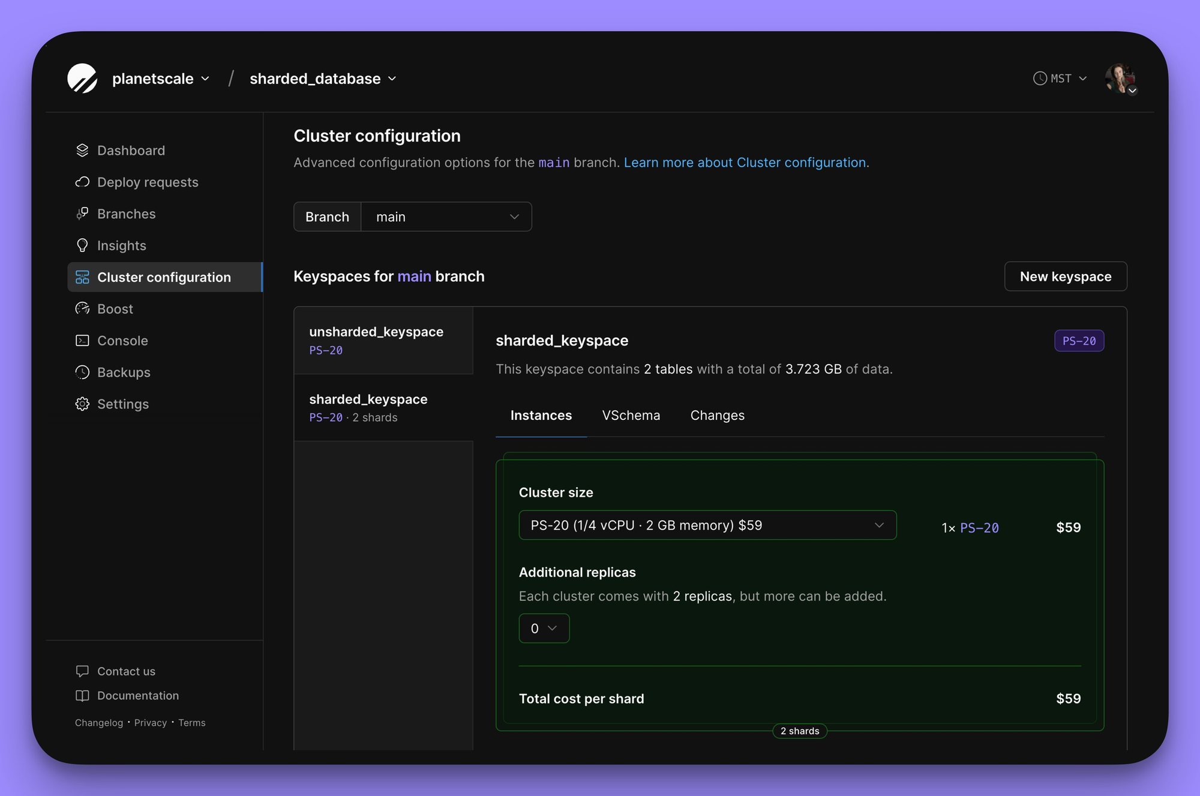Click the Boost gauge icon
1200x796 pixels.
pyautogui.click(x=82, y=309)
